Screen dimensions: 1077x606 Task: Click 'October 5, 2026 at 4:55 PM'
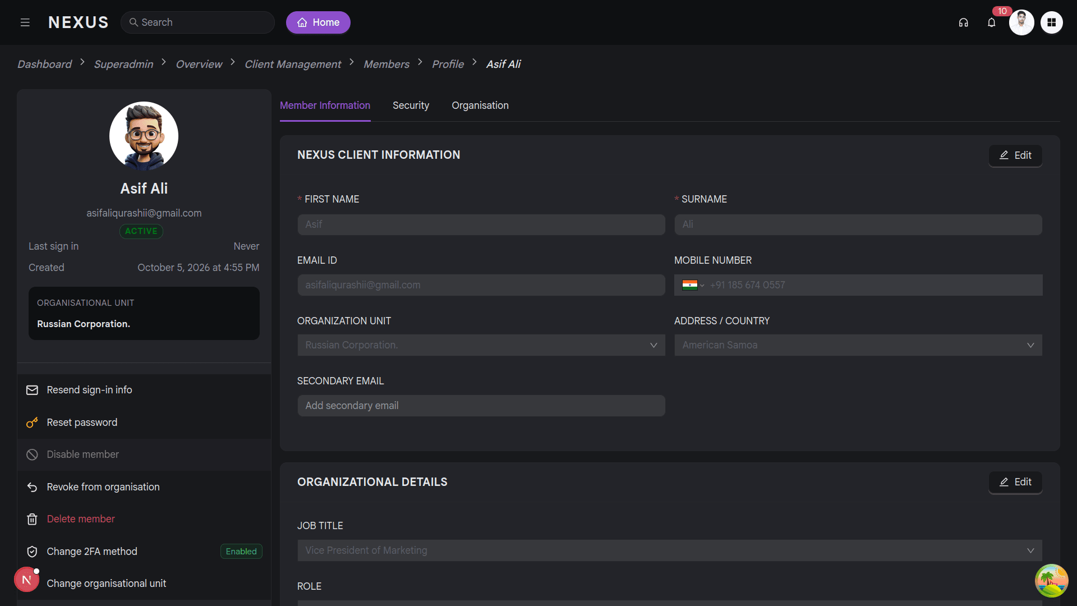[199, 268]
